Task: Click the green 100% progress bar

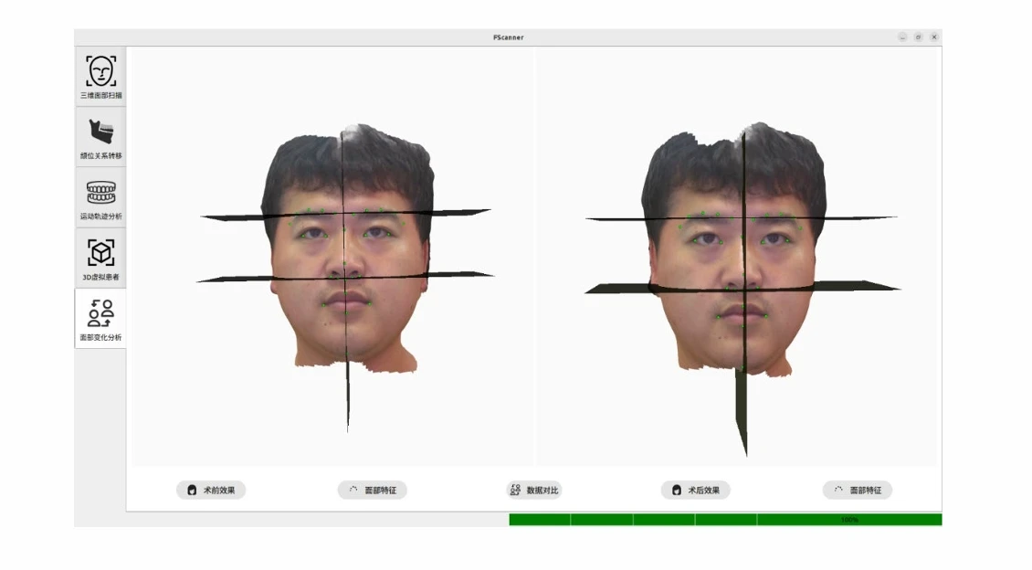Action: (725, 520)
